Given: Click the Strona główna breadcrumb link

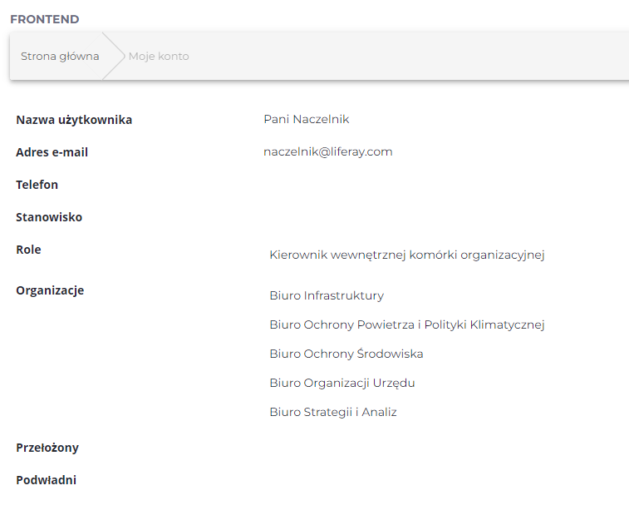Looking at the screenshot, I should tap(60, 57).
